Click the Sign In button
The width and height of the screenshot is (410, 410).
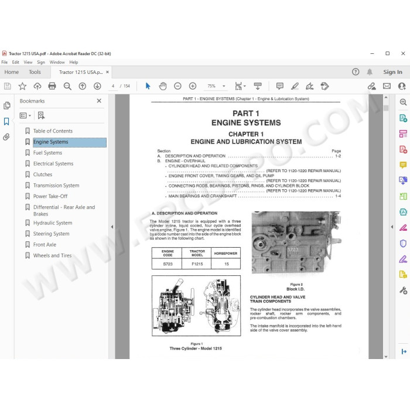pyautogui.click(x=392, y=72)
